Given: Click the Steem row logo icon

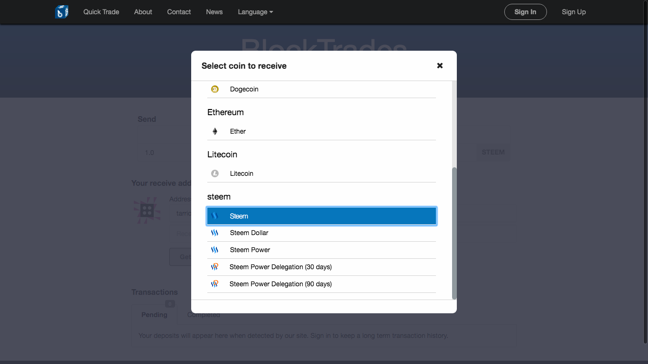Looking at the screenshot, I should pyautogui.click(x=214, y=216).
